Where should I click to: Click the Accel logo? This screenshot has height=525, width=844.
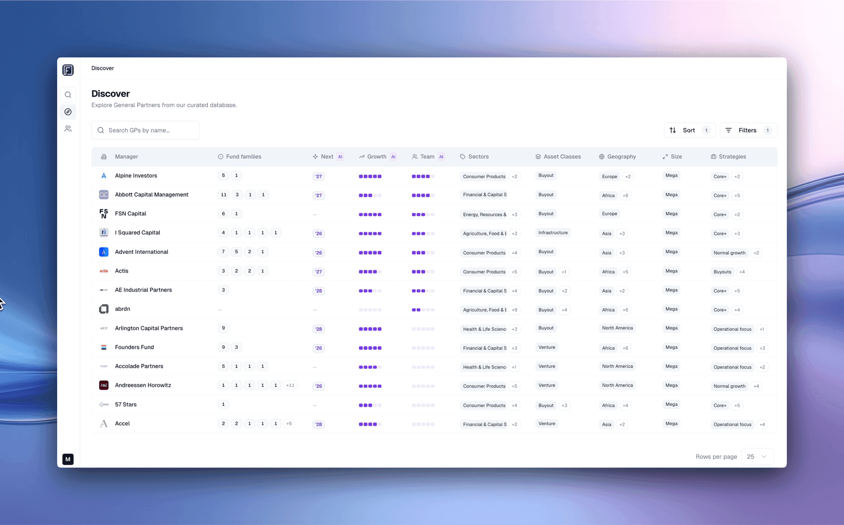pyautogui.click(x=104, y=424)
